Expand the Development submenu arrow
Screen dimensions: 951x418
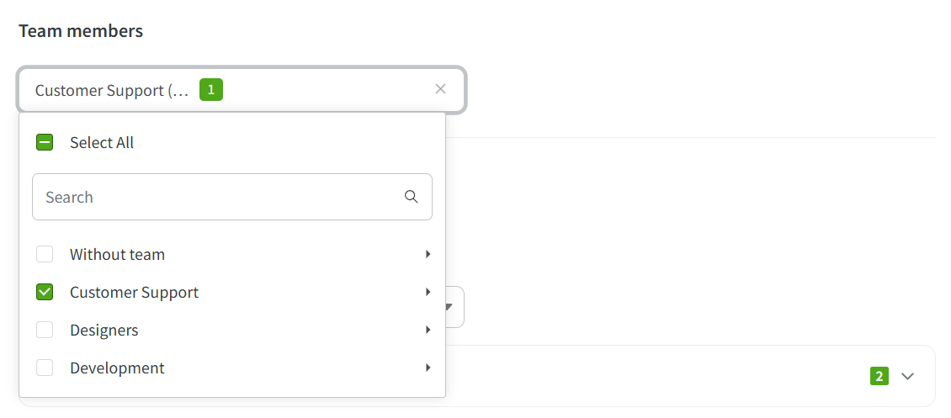[x=428, y=368]
